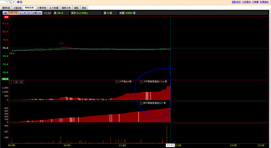
Task: Open the 個股分析 tab
Action: [66, 8]
